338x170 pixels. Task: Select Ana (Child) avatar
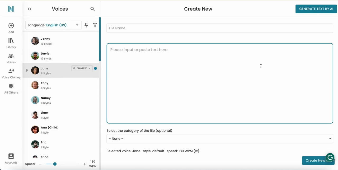coord(35,130)
